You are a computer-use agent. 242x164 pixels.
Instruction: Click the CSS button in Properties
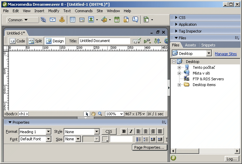click(x=109, y=131)
